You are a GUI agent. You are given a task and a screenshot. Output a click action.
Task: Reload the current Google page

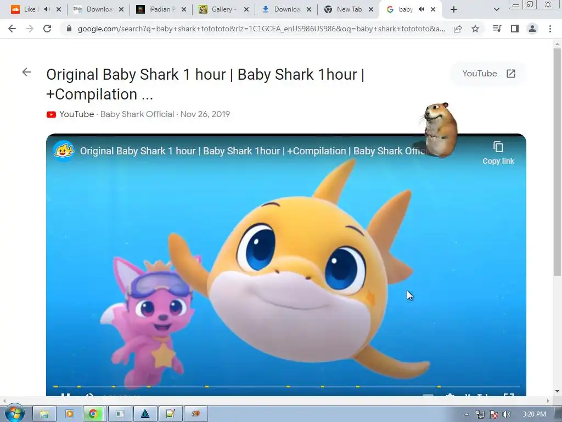[47, 29]
